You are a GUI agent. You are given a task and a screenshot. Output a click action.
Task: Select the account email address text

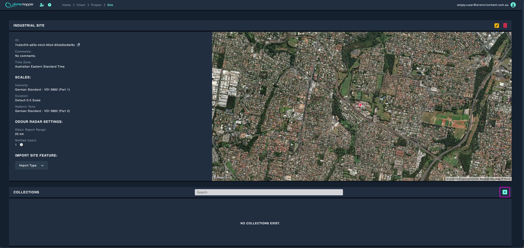point(483,5)
